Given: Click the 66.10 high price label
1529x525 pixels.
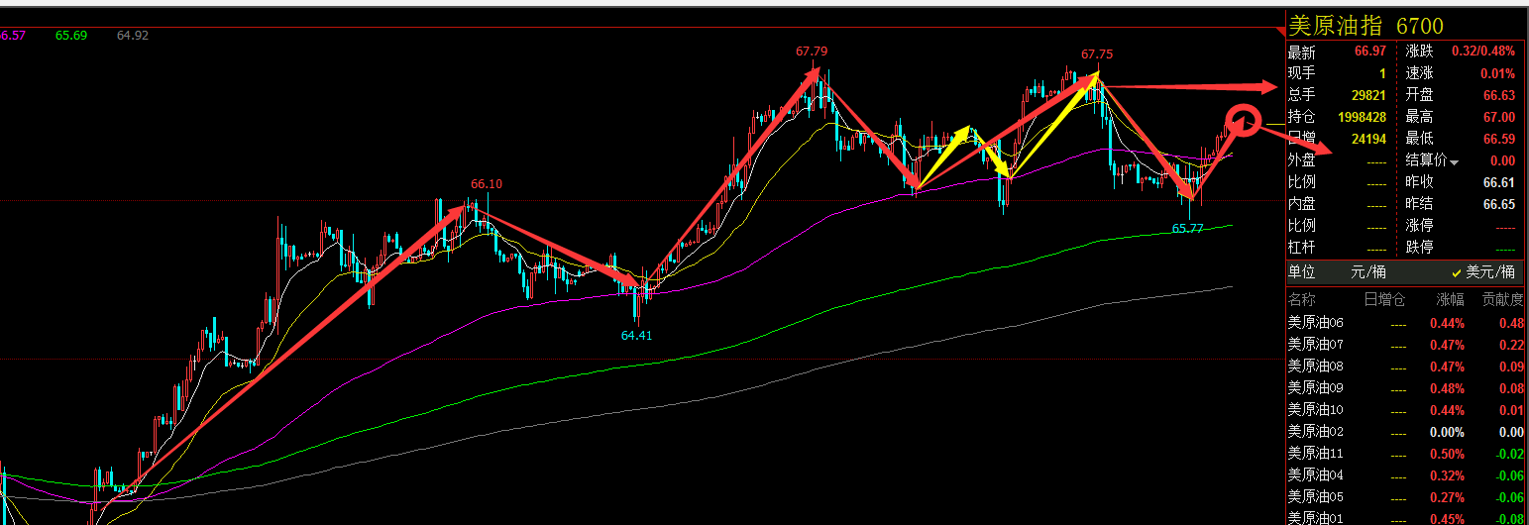Looking at the screenshot, I should 487,184.
